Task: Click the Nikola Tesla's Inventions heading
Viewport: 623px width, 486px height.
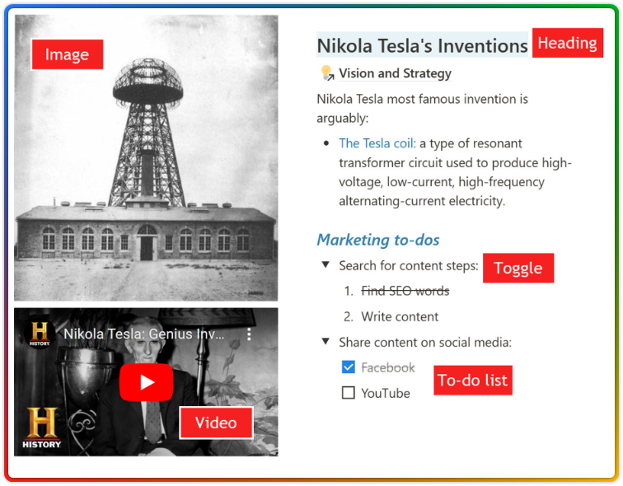Action: [x=422, y=45]
